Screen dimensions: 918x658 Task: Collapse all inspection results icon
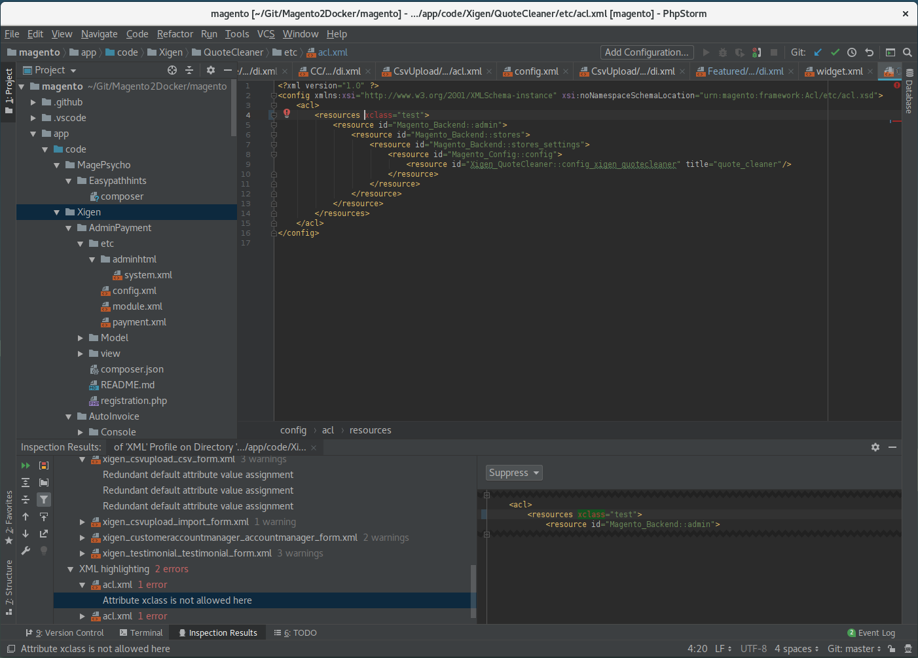[x=26, y=500]
